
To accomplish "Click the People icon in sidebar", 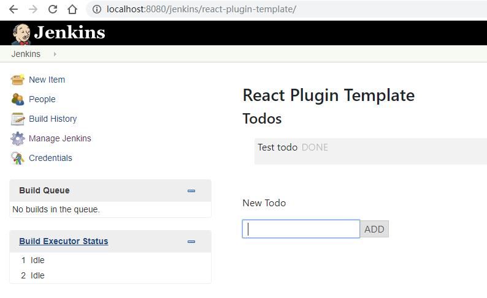I will pos(17,99).
